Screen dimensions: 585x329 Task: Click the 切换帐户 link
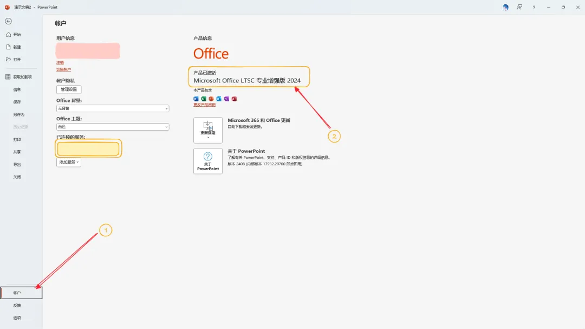[x=63, y=69]
